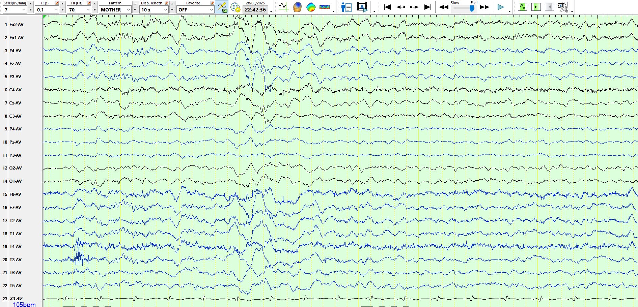Open the video and waveform clip tool

(563, 7)
